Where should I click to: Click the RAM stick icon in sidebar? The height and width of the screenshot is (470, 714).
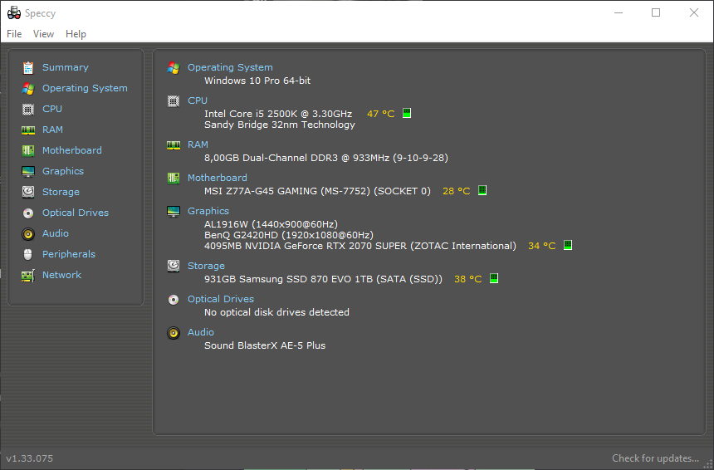(28, 130)
